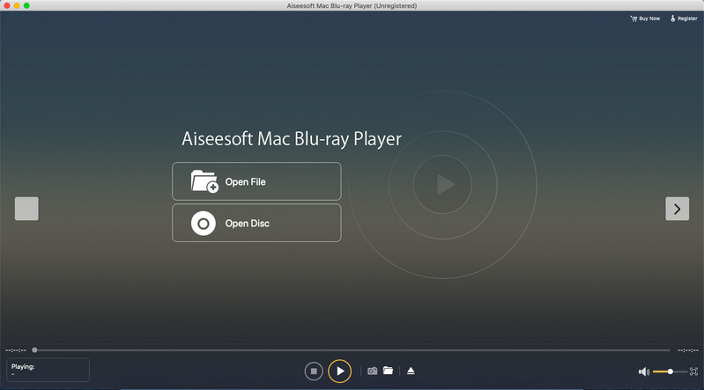704x390 pixels.
Task: Click the folder icon in Open File
Action: (x=204, y=181)
